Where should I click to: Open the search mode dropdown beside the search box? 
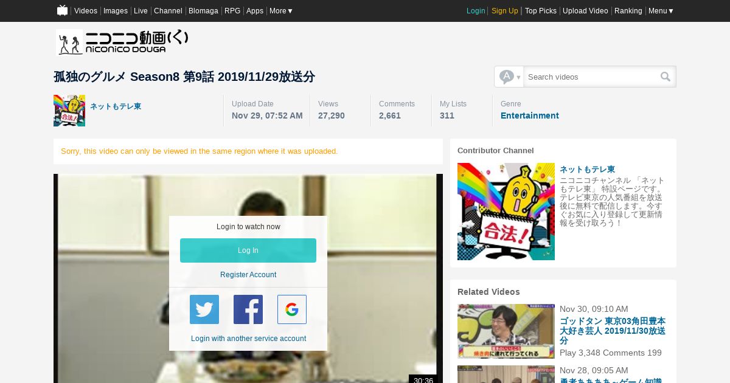(x=510, y=77)
